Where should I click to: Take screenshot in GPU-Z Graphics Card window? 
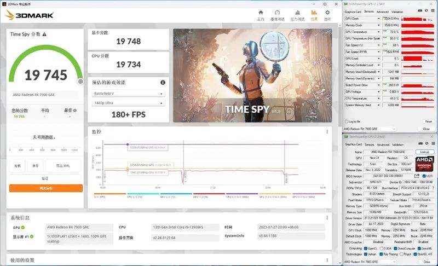420,143
